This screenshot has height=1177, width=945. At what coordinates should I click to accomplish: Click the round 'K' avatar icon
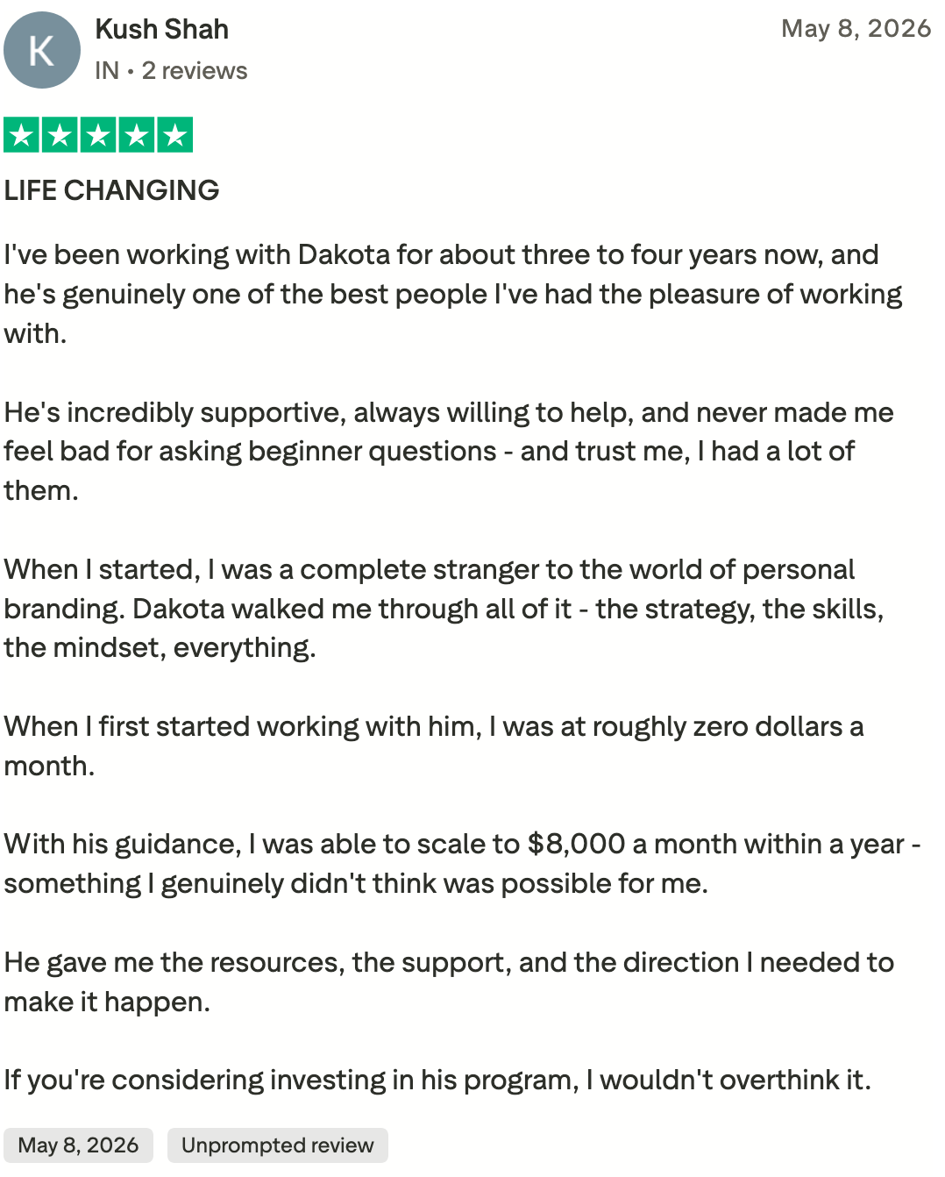click(42, 50)
